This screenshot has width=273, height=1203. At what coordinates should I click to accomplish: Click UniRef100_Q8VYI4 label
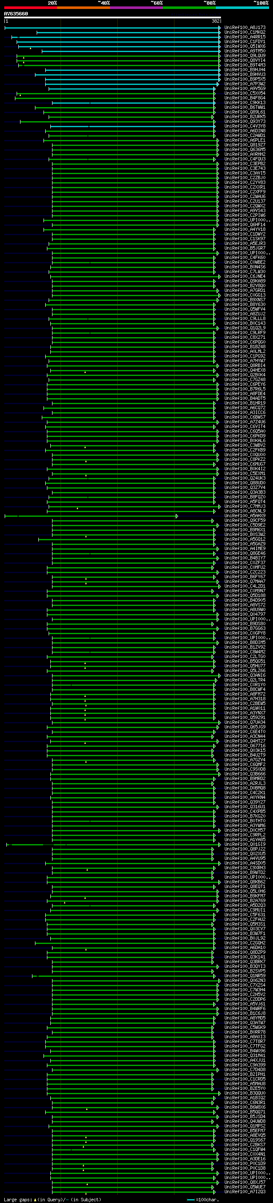245,60
